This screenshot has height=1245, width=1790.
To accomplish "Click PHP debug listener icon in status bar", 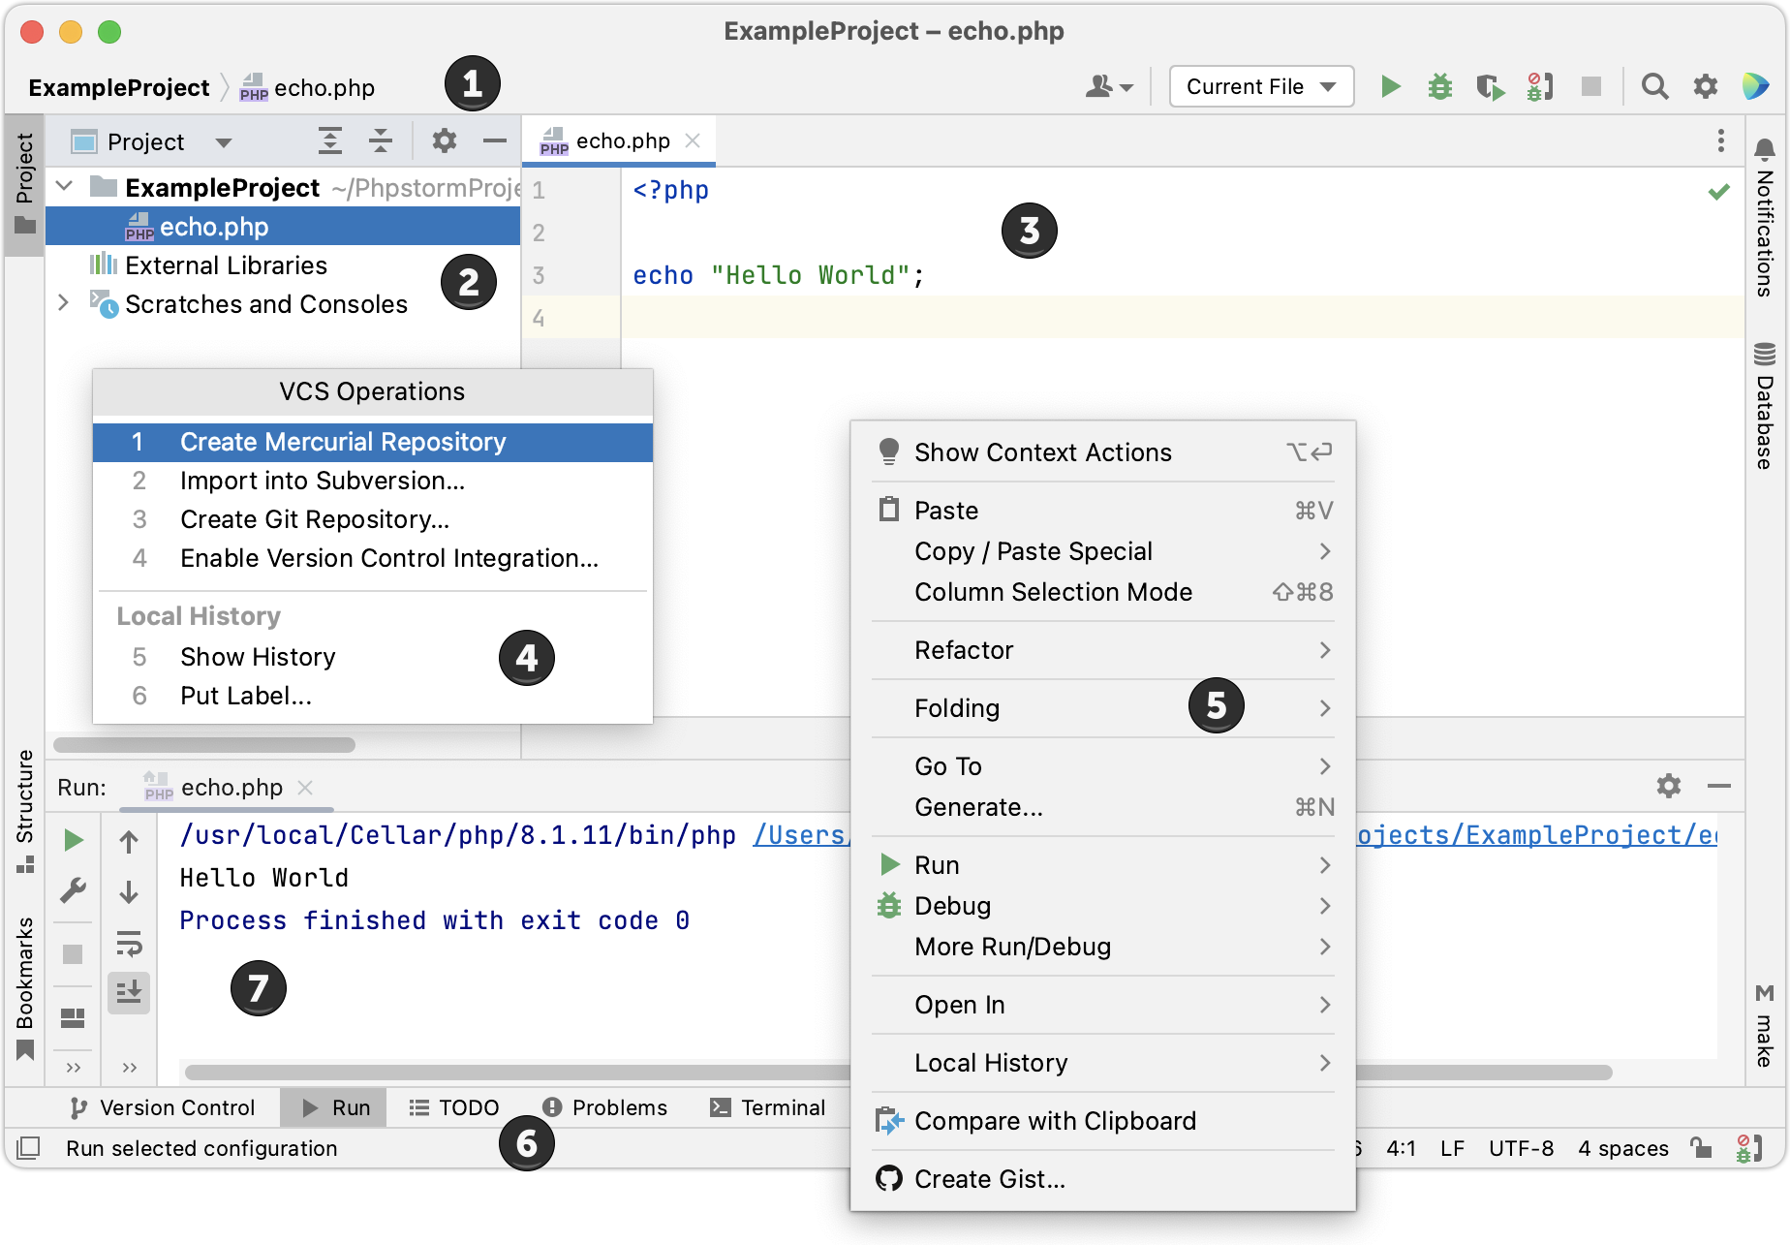I will click(1749, 1148).
